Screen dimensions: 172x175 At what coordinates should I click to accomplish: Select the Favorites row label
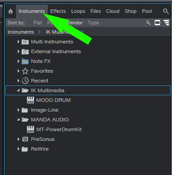pyautogui.click(x=42, y=71)
